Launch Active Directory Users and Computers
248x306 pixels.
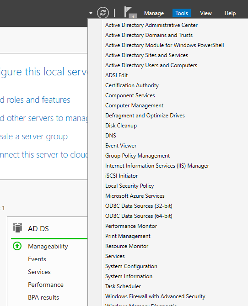coord(151,65)
